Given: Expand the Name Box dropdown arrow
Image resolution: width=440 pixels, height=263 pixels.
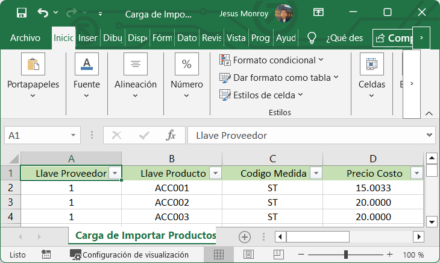Looking at the screenshot, I should click(x=74, y=136).
